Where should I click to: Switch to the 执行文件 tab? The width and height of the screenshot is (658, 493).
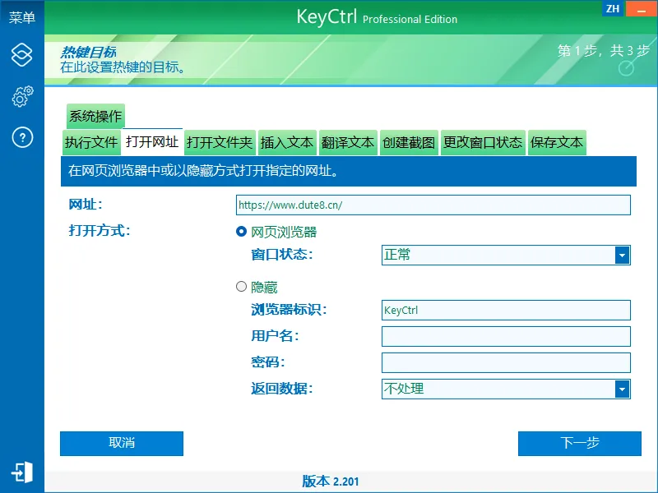click(91, 142)
